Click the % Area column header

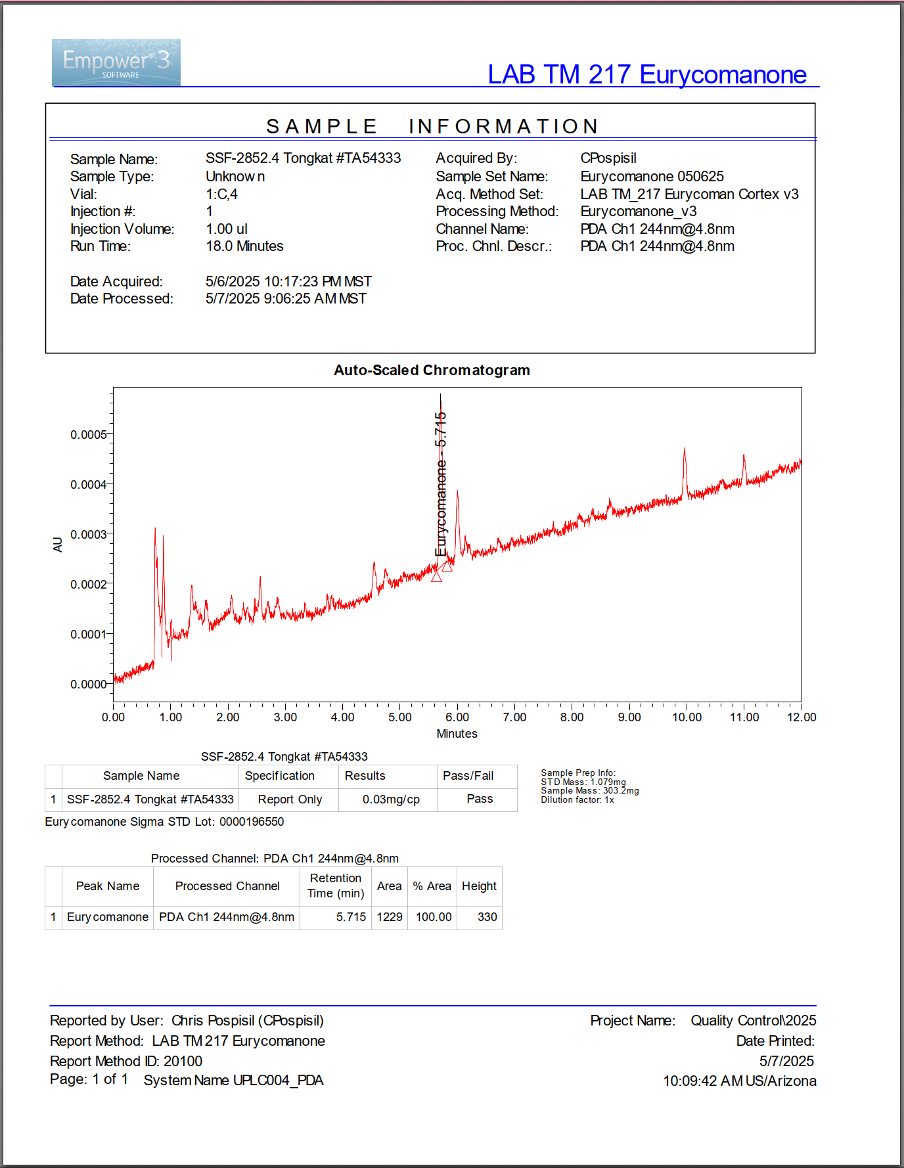point(432,886)
